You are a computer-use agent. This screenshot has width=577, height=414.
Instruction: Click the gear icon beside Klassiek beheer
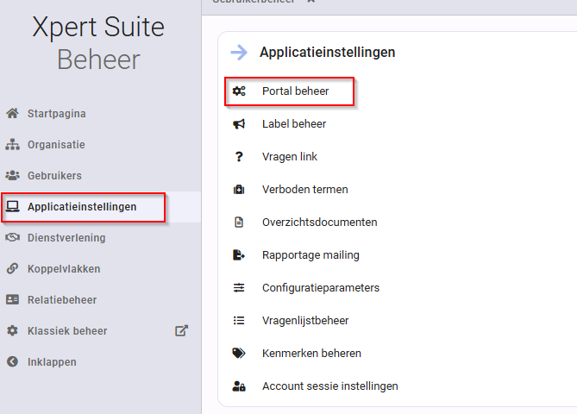[x=13, y=330]
